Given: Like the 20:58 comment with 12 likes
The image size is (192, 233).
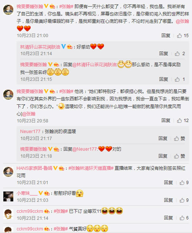Looking at the screenshot, I should [x=183, y=120].
